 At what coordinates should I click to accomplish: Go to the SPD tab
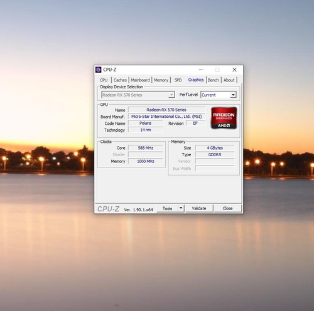178,80
